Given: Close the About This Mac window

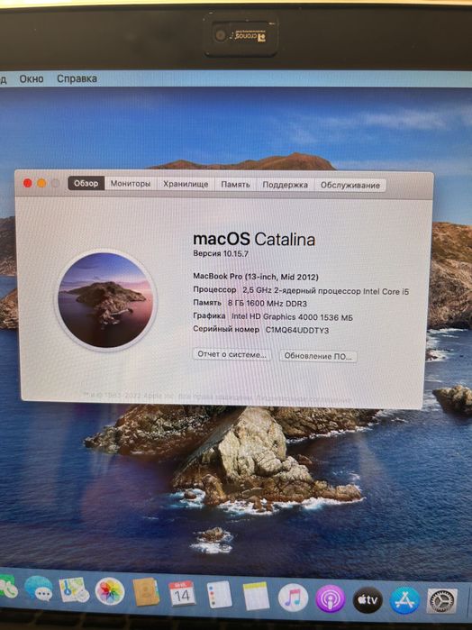Looking at the screenshot, I should [x=28, y=183].
